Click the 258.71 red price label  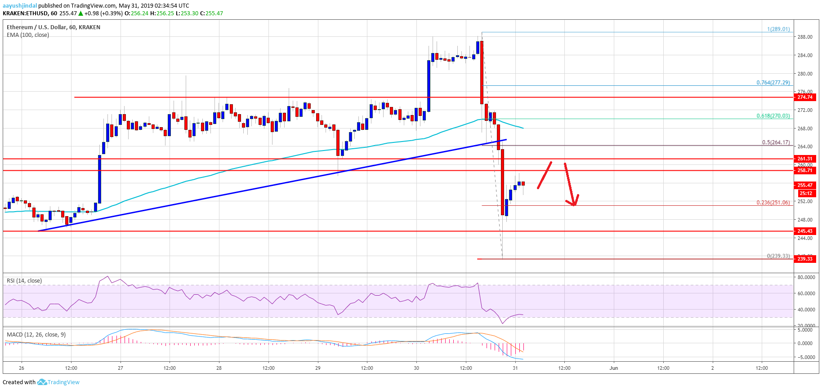(x=805, y=170)
